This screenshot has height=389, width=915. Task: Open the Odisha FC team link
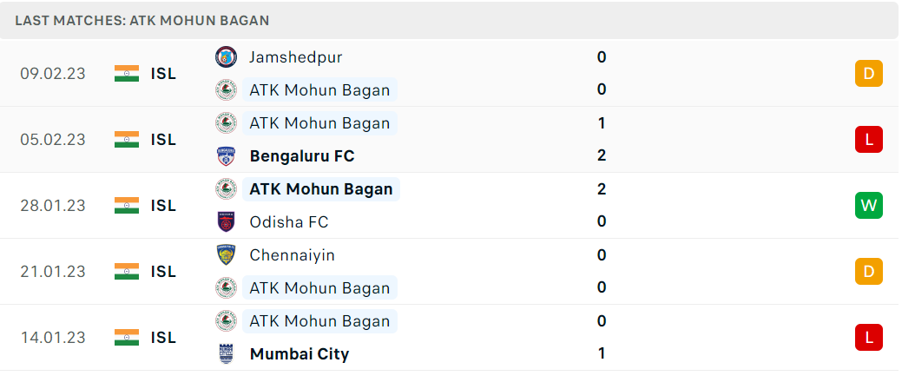[x=289, y=222]
